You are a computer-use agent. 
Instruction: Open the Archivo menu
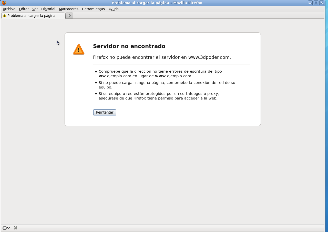(9, 9)
